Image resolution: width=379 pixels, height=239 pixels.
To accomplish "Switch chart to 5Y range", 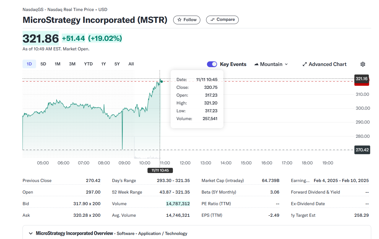I will (117, 64).
